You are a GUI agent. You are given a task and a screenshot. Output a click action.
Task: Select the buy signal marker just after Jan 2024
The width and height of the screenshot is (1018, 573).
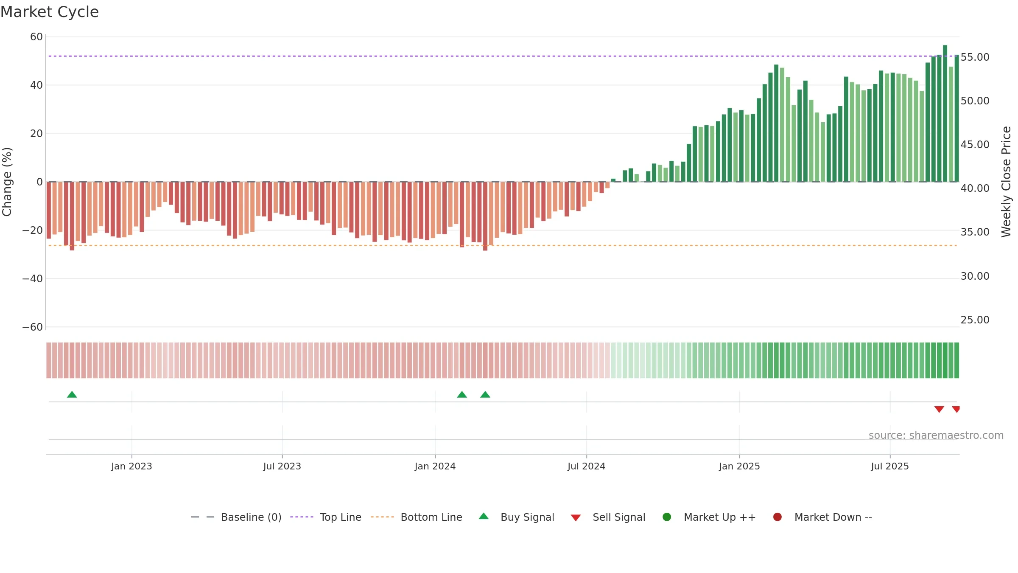pyautogui.click(x=462, y=395)
